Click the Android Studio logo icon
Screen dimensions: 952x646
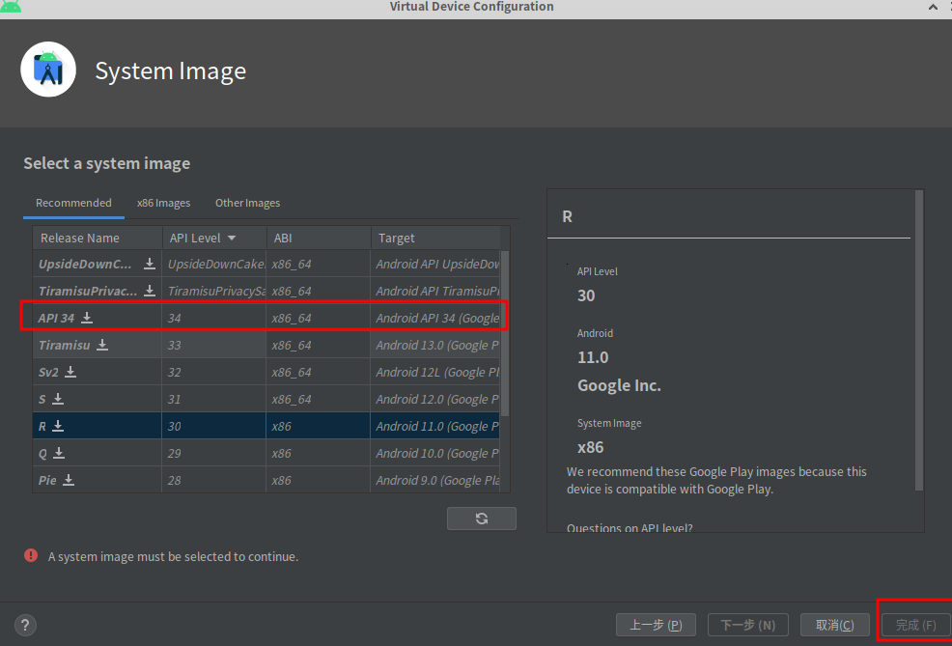(48, 70)
